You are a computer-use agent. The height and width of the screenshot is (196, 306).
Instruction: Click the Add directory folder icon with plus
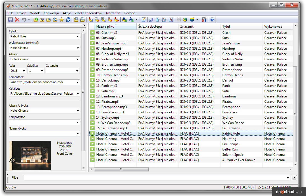point(42,20)
